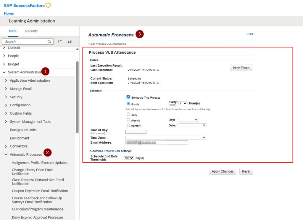The width and height of the screenshot is (303, 220).
Task: Collapse the Automatic Processes node
Action: pyautogui.click(x=6, y=155)
